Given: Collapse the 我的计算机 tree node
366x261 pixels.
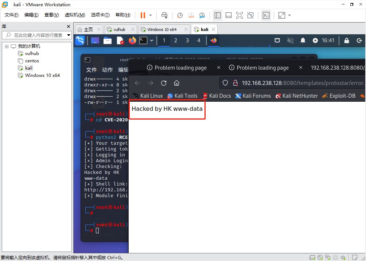Looking at the screenshot, I should 7,46.
